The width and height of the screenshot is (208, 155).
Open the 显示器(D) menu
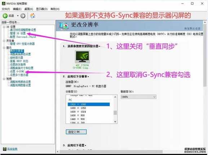pyautogui.click(x=42, y=9)
